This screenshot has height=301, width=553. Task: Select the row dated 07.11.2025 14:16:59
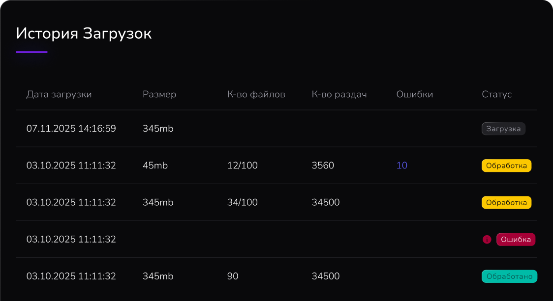click(x=71, y=129)
